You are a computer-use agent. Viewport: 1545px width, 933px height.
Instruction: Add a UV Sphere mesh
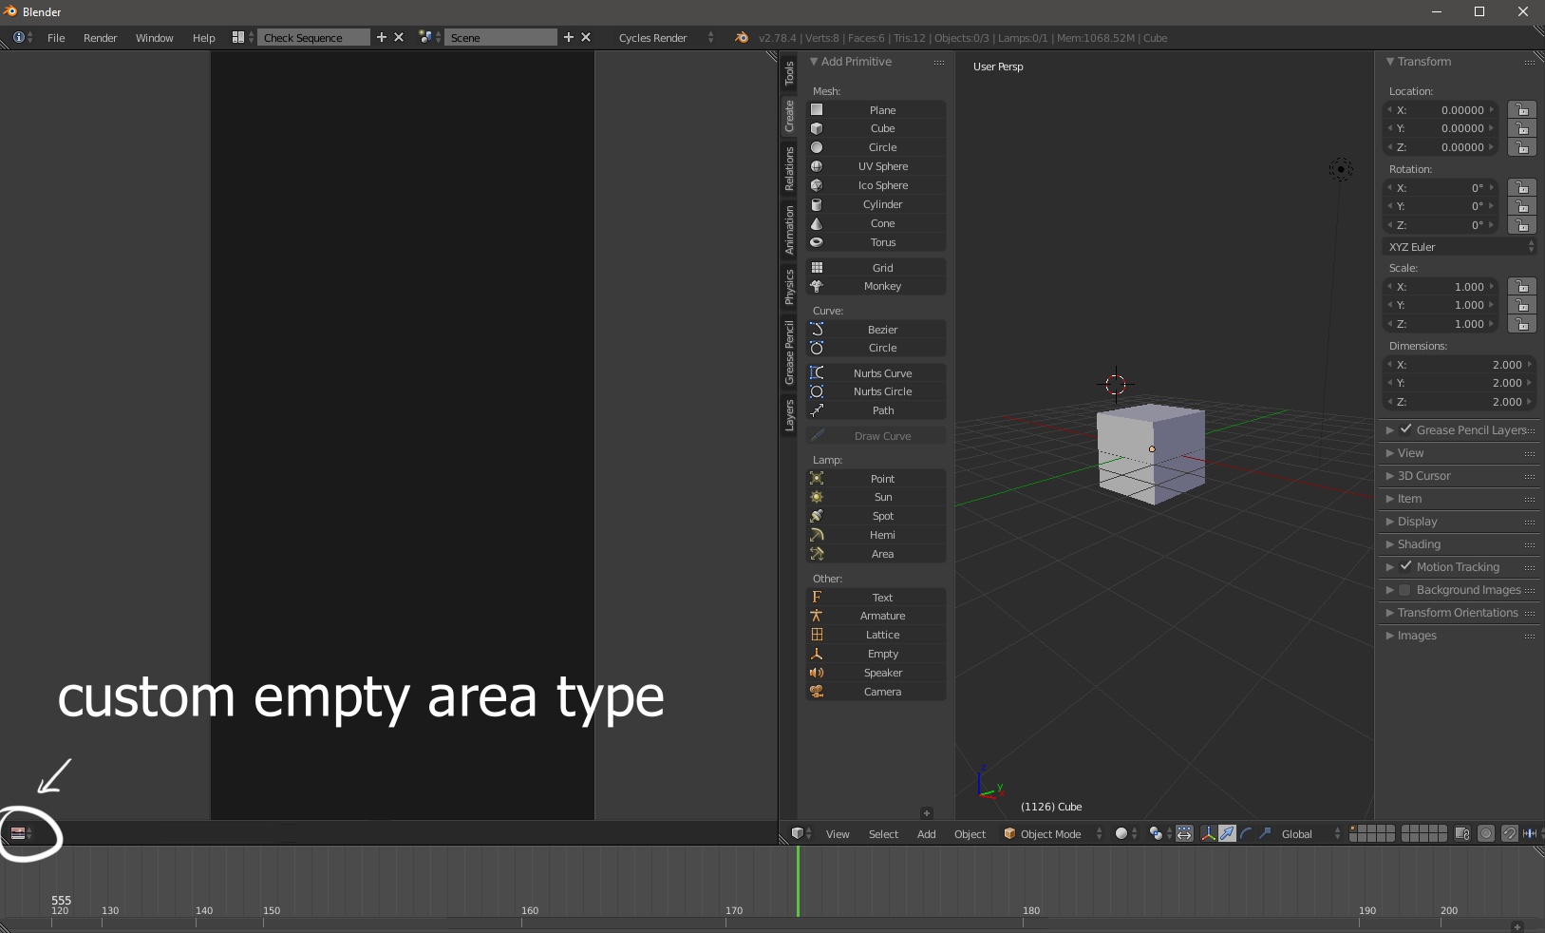click(876, 166)
